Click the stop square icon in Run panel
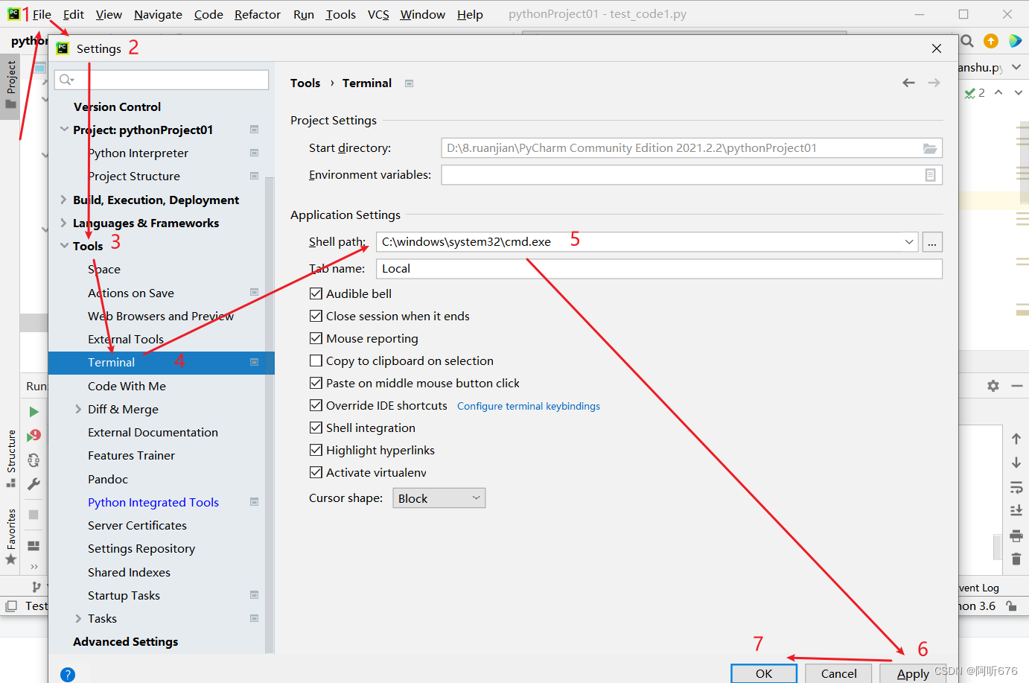 34,515
